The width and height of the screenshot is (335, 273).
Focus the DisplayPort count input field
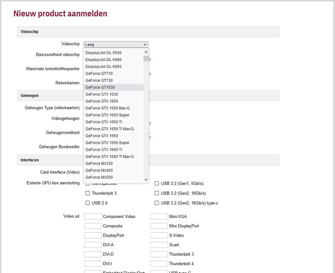(93, 235)
